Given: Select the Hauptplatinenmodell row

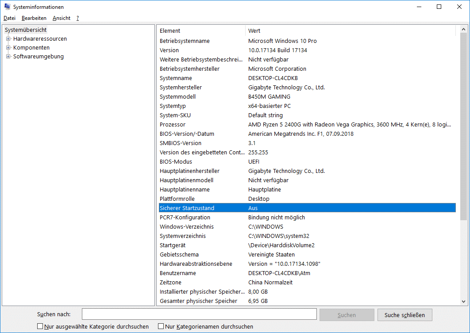Looking at the screenshot, I should click(x=307, y=180).
